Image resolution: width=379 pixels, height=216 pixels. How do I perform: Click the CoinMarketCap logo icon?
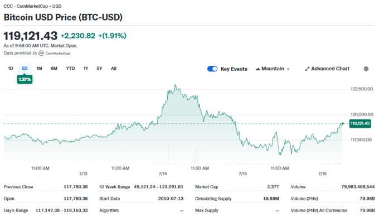tap(41, 53)
